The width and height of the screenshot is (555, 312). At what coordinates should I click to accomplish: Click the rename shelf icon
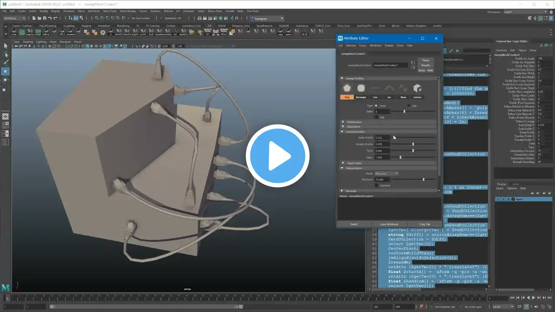[x=70, y=32]
